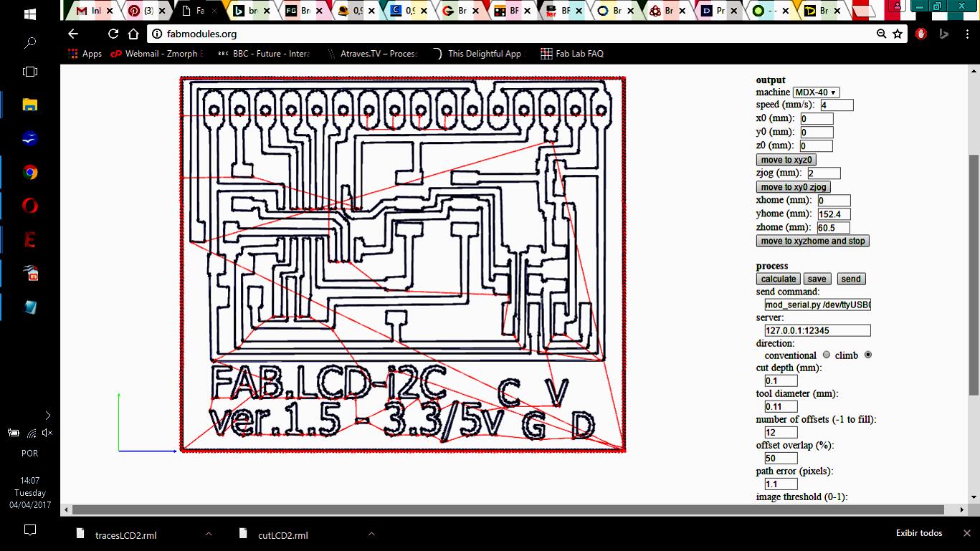Screen dimensions: 980x551
Task: Click the yhome (mm) field
Action: [834, 214]
